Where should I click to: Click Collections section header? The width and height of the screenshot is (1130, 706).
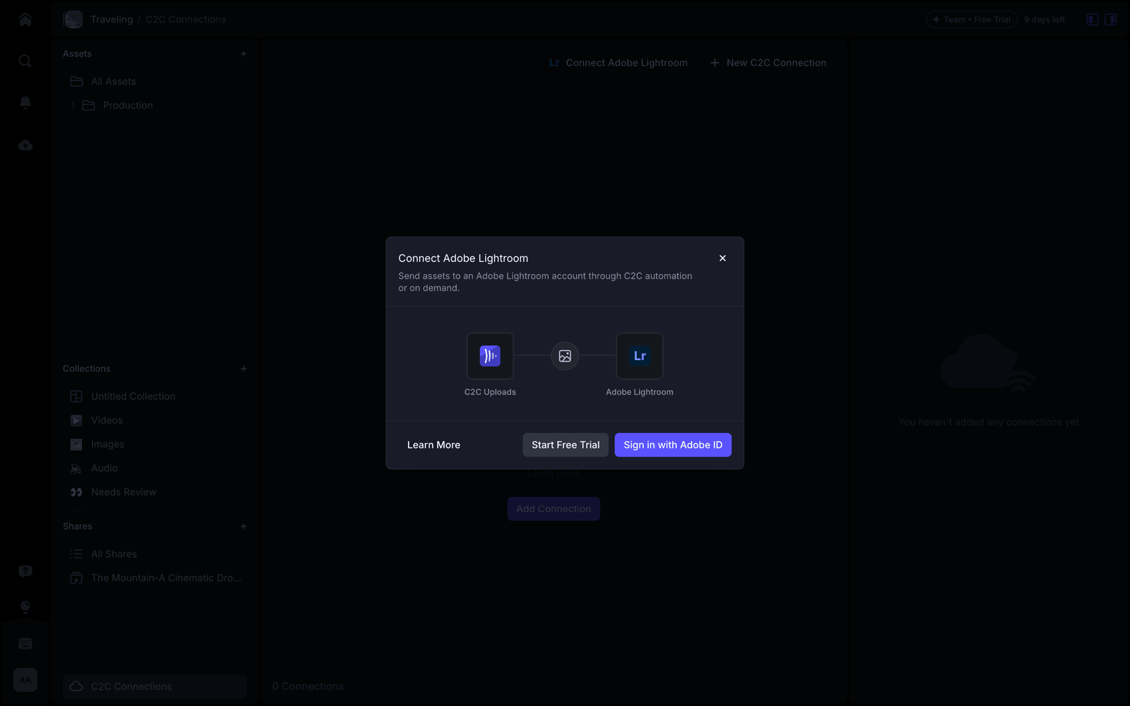[x=87, y=369]
